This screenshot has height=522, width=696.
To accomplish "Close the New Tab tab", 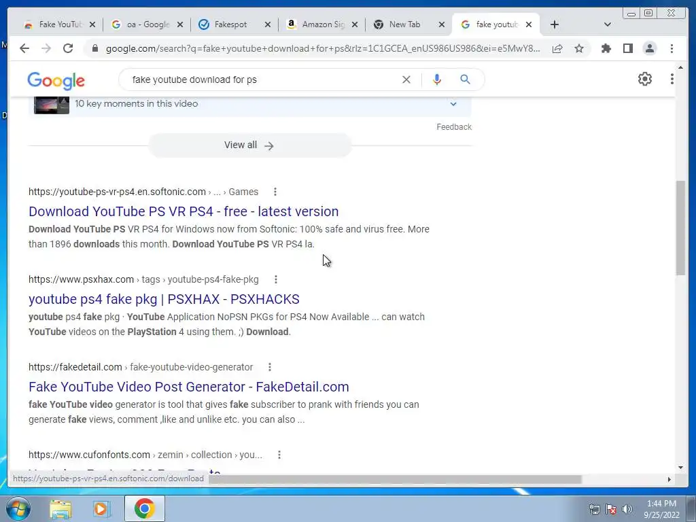I will [x=442, y=24].
